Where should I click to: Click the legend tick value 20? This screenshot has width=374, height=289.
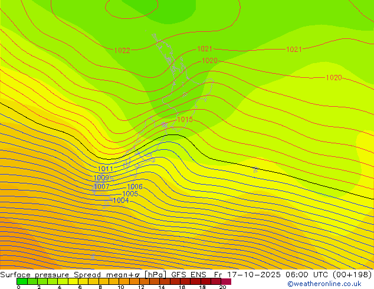coord(222,287)
